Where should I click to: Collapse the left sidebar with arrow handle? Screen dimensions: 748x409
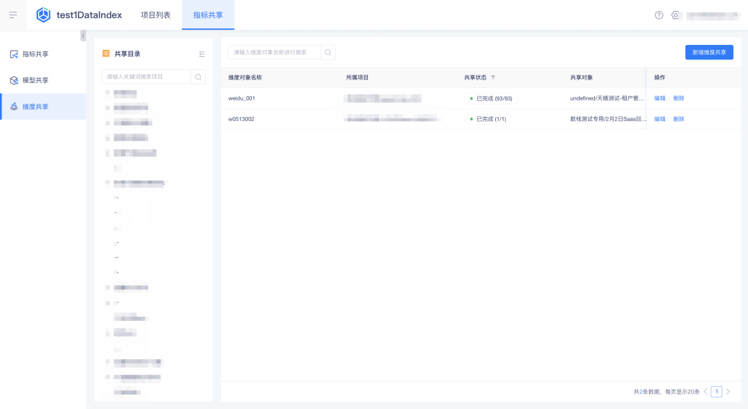coord(83,35)
